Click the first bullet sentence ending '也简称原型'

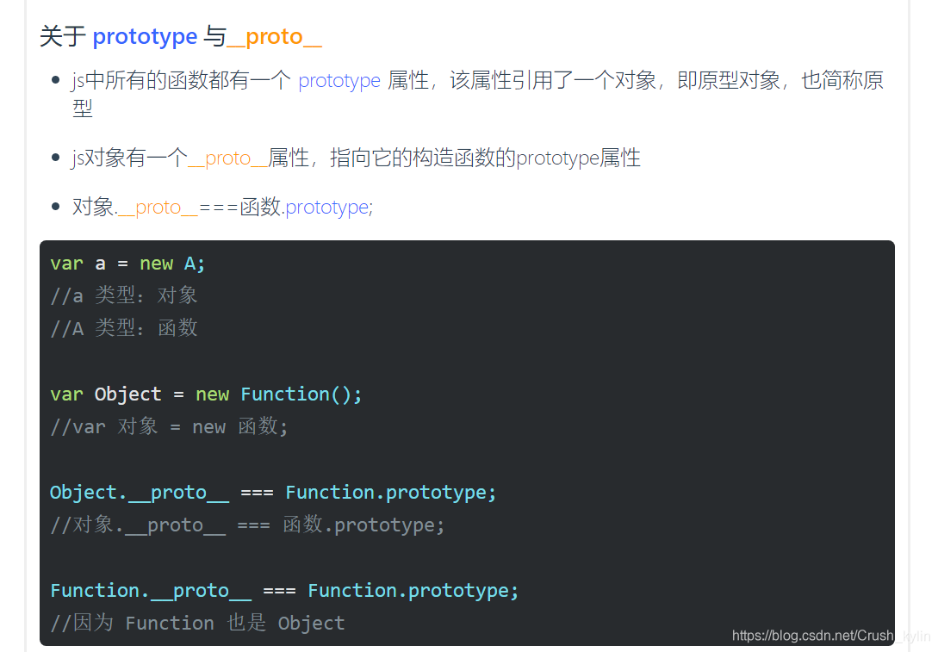click(477, 94)
